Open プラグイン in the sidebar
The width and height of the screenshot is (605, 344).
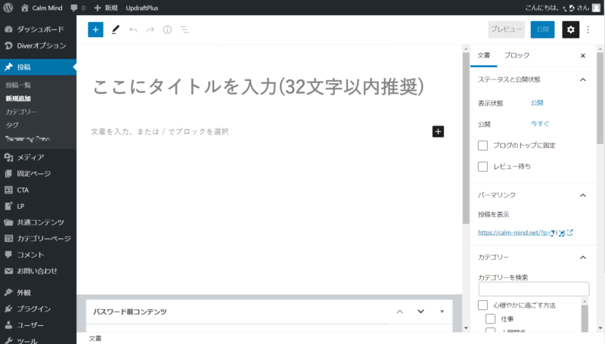(x=39, y=308)
